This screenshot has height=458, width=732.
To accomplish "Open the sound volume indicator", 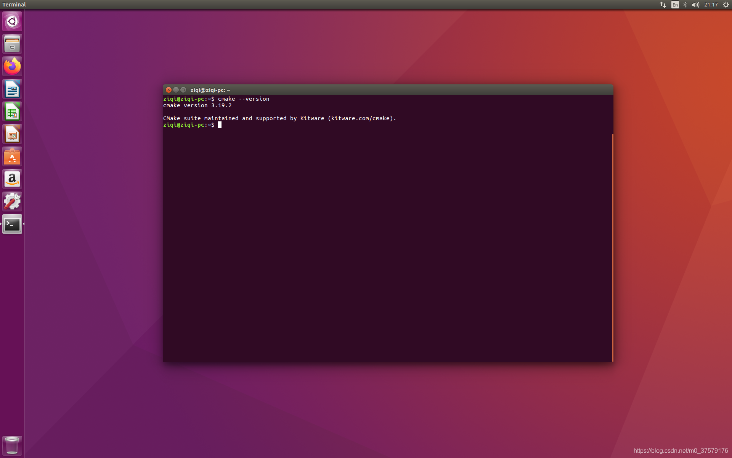I will [x=695, y=5].
